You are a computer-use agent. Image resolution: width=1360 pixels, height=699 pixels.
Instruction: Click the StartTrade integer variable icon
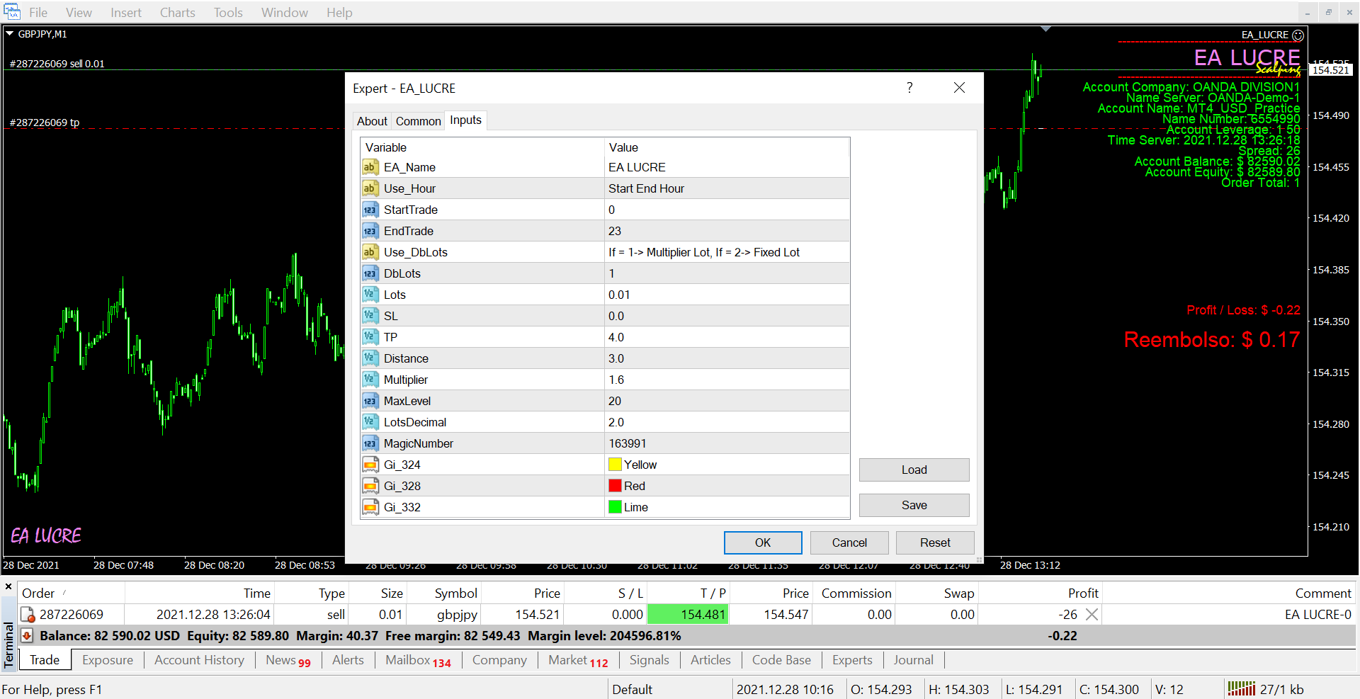click(x=370, y=210)
